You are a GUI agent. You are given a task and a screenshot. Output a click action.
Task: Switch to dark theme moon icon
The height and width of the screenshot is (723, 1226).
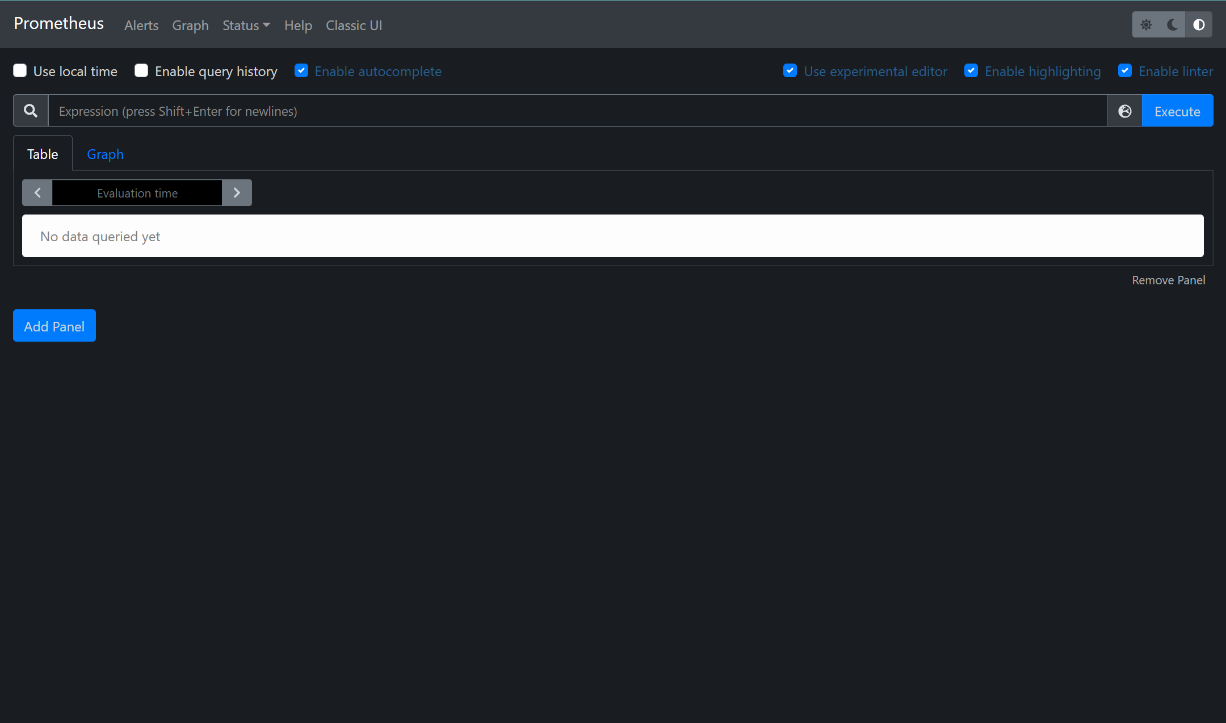pos(1172,24)
